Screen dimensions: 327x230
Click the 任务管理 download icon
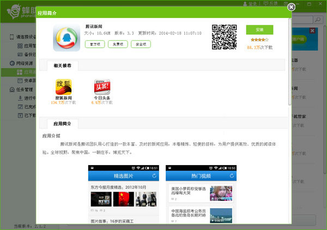coord(12,89)
